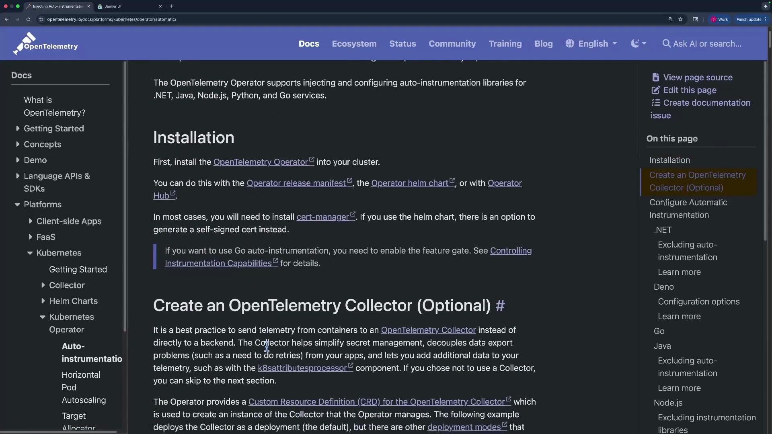Click the left sidebar vertical scrollbar
Viewport: 772px width, 434px height.
pyautogui.click(x=125, y=197)
